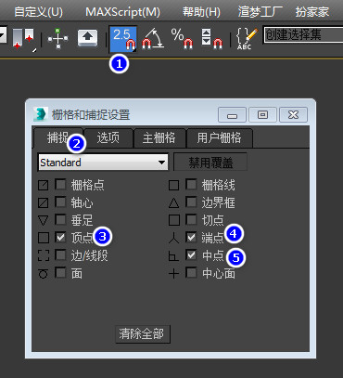Image resolution: width=343 pixels, height=378 pixels.
Task: Open the MAXScript(M) menu
Action: pyautogui.click(x=122, y=12)
